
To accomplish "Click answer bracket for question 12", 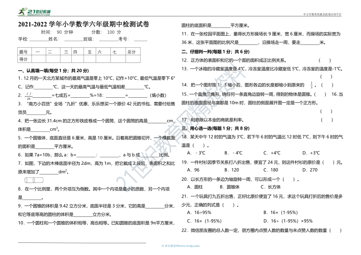I will coord(324,60).
